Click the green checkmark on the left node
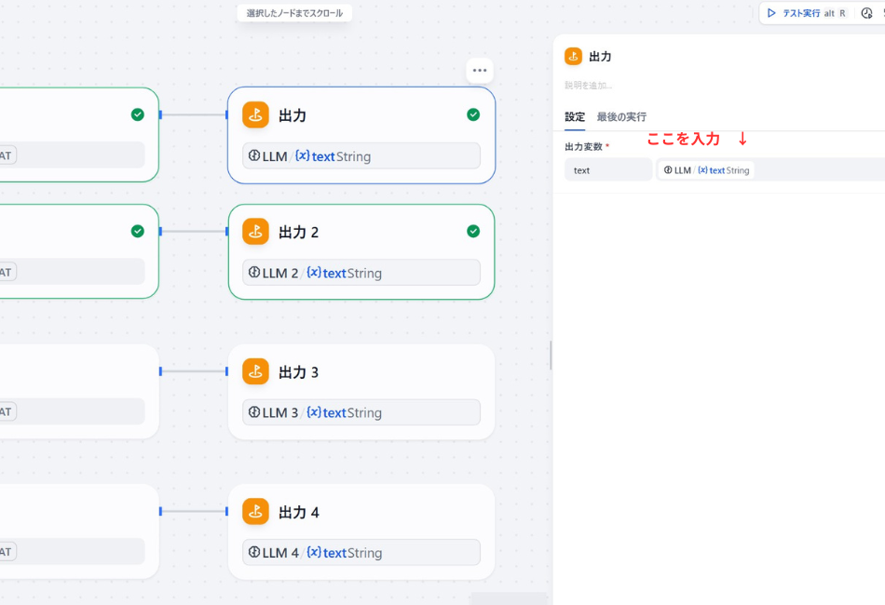Screen dimensions: 885x605 click(x=137, y=114)
